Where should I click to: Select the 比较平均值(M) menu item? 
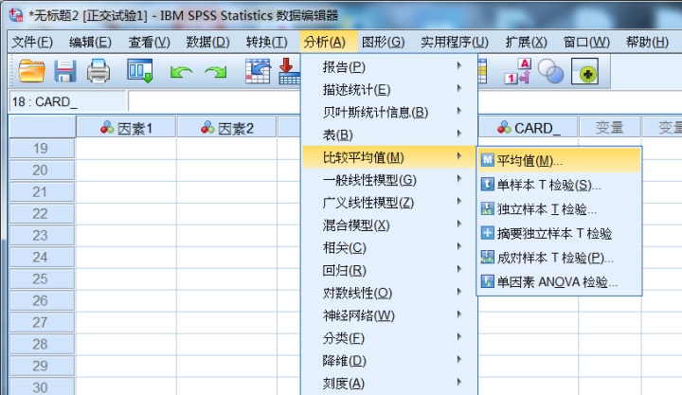point(389,157)
